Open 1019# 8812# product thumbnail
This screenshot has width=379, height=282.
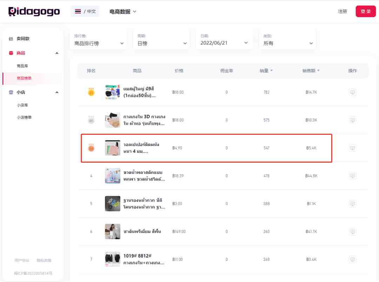click(x=112, y=259)
